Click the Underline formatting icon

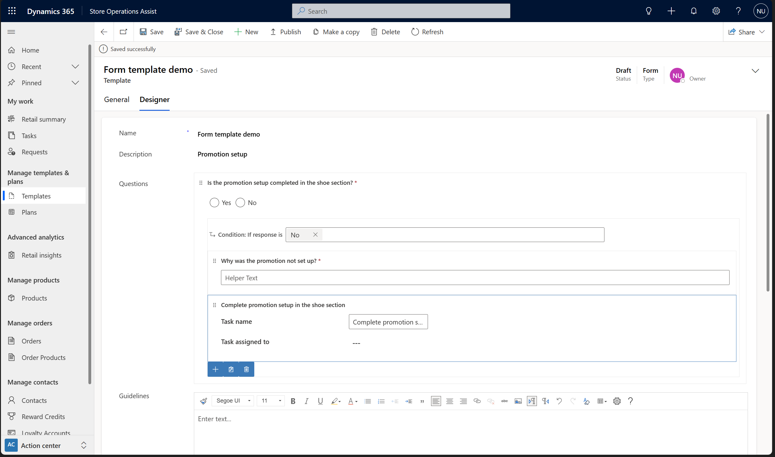(x=321, y=401)
